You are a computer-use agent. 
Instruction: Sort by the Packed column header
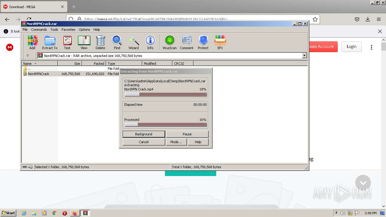click(94, 63)
